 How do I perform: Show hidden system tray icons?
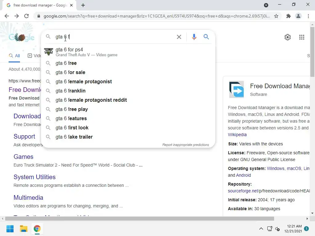pos(261,229)
